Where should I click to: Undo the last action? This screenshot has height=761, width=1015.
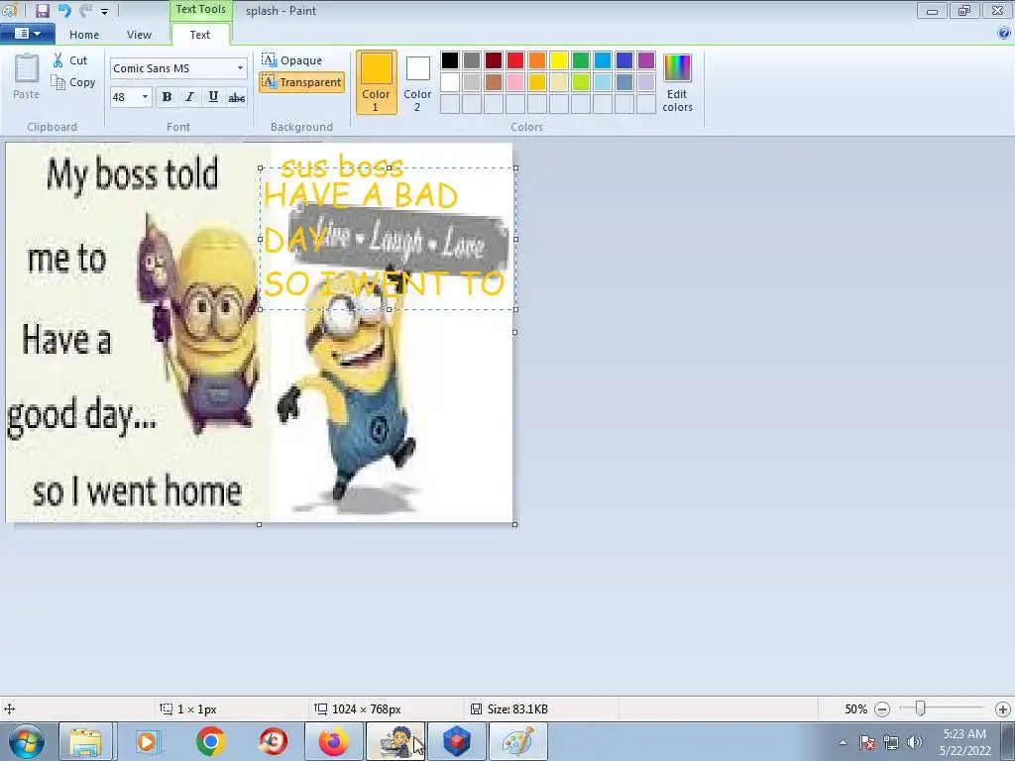click(64, 10)
